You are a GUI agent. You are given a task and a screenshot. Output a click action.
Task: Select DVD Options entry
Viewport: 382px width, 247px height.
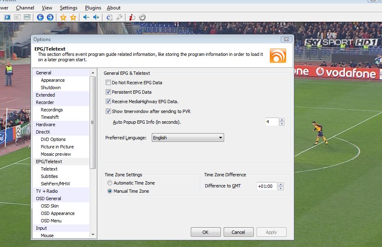(53, 139)
